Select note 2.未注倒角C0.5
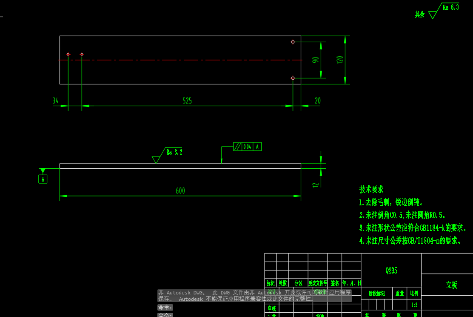Image resolution: width=473 pixels, height=317 pixels. (x=402, y=215)
